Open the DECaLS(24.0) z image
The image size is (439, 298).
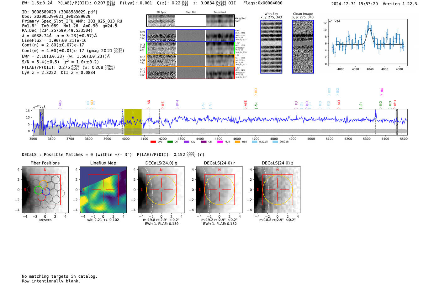coord(278,190)
